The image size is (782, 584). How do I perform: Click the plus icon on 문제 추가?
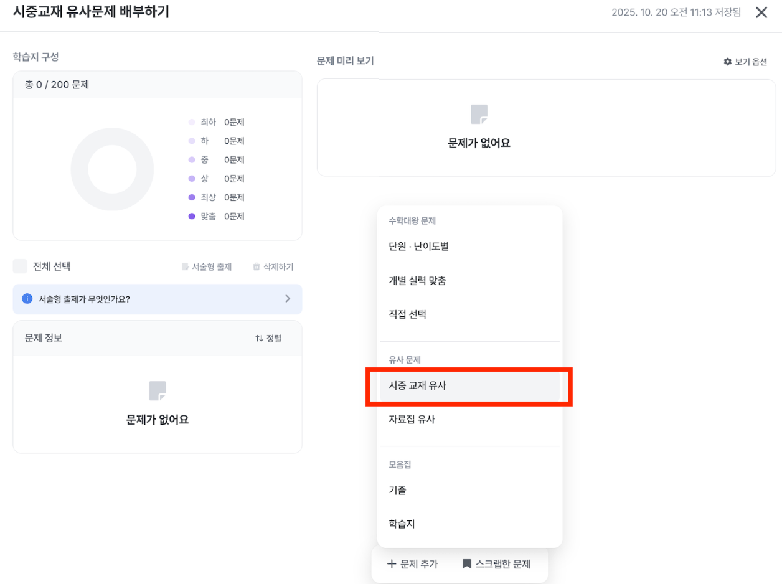[391, 564]
